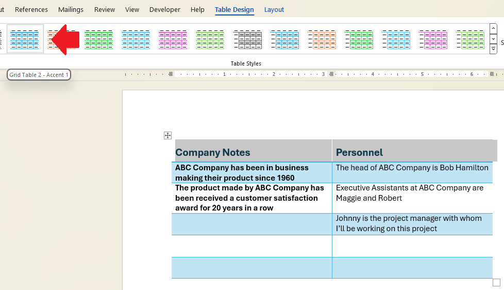
Task: Click the Personnel header cell
Action: click(x=412, y=151)
